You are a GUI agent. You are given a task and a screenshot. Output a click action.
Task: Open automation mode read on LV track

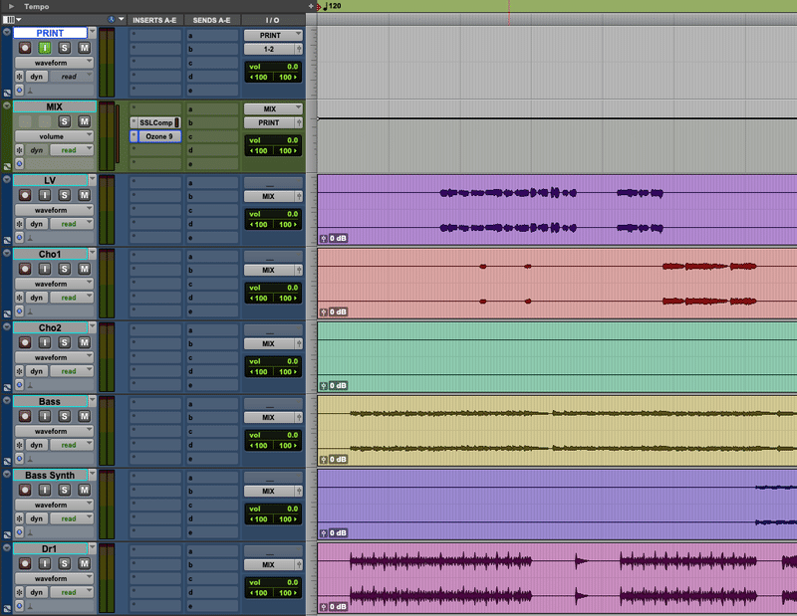[71, 224]
